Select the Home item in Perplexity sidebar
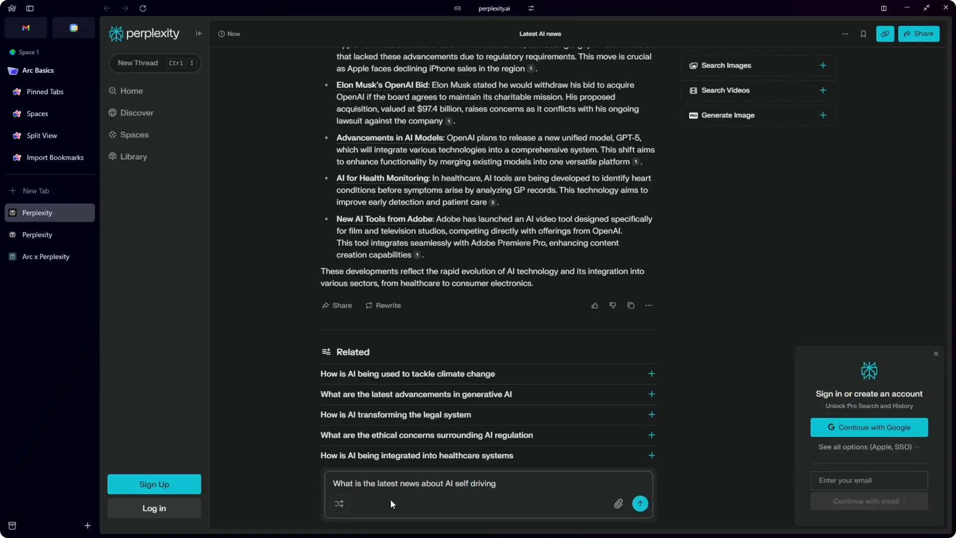Image resolution: width=956 pixels, height=538 pixels. [131, 91]
